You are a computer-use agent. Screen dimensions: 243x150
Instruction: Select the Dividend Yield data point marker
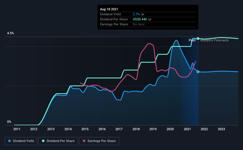(x=198, y=72)
